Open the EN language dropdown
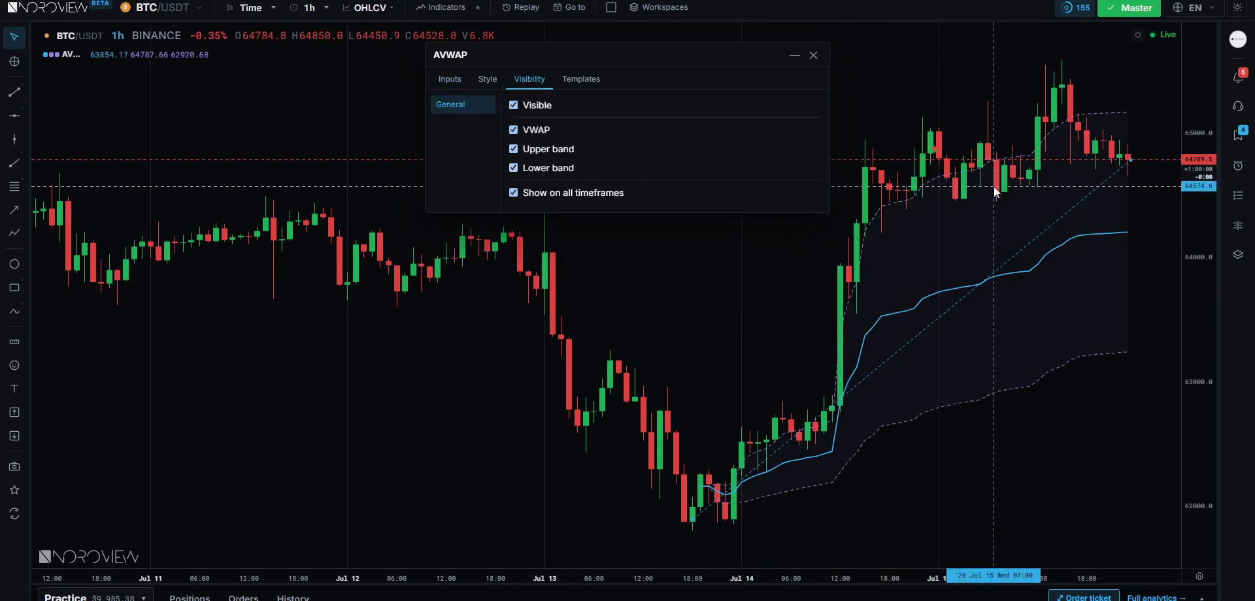This screenshot has height=601, width=1255. click(x=1195, y=8)
